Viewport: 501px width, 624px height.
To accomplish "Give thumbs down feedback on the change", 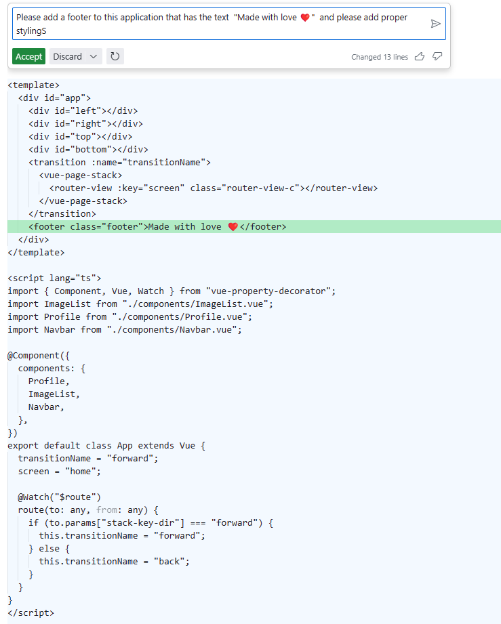I will [x=437, y=57].
